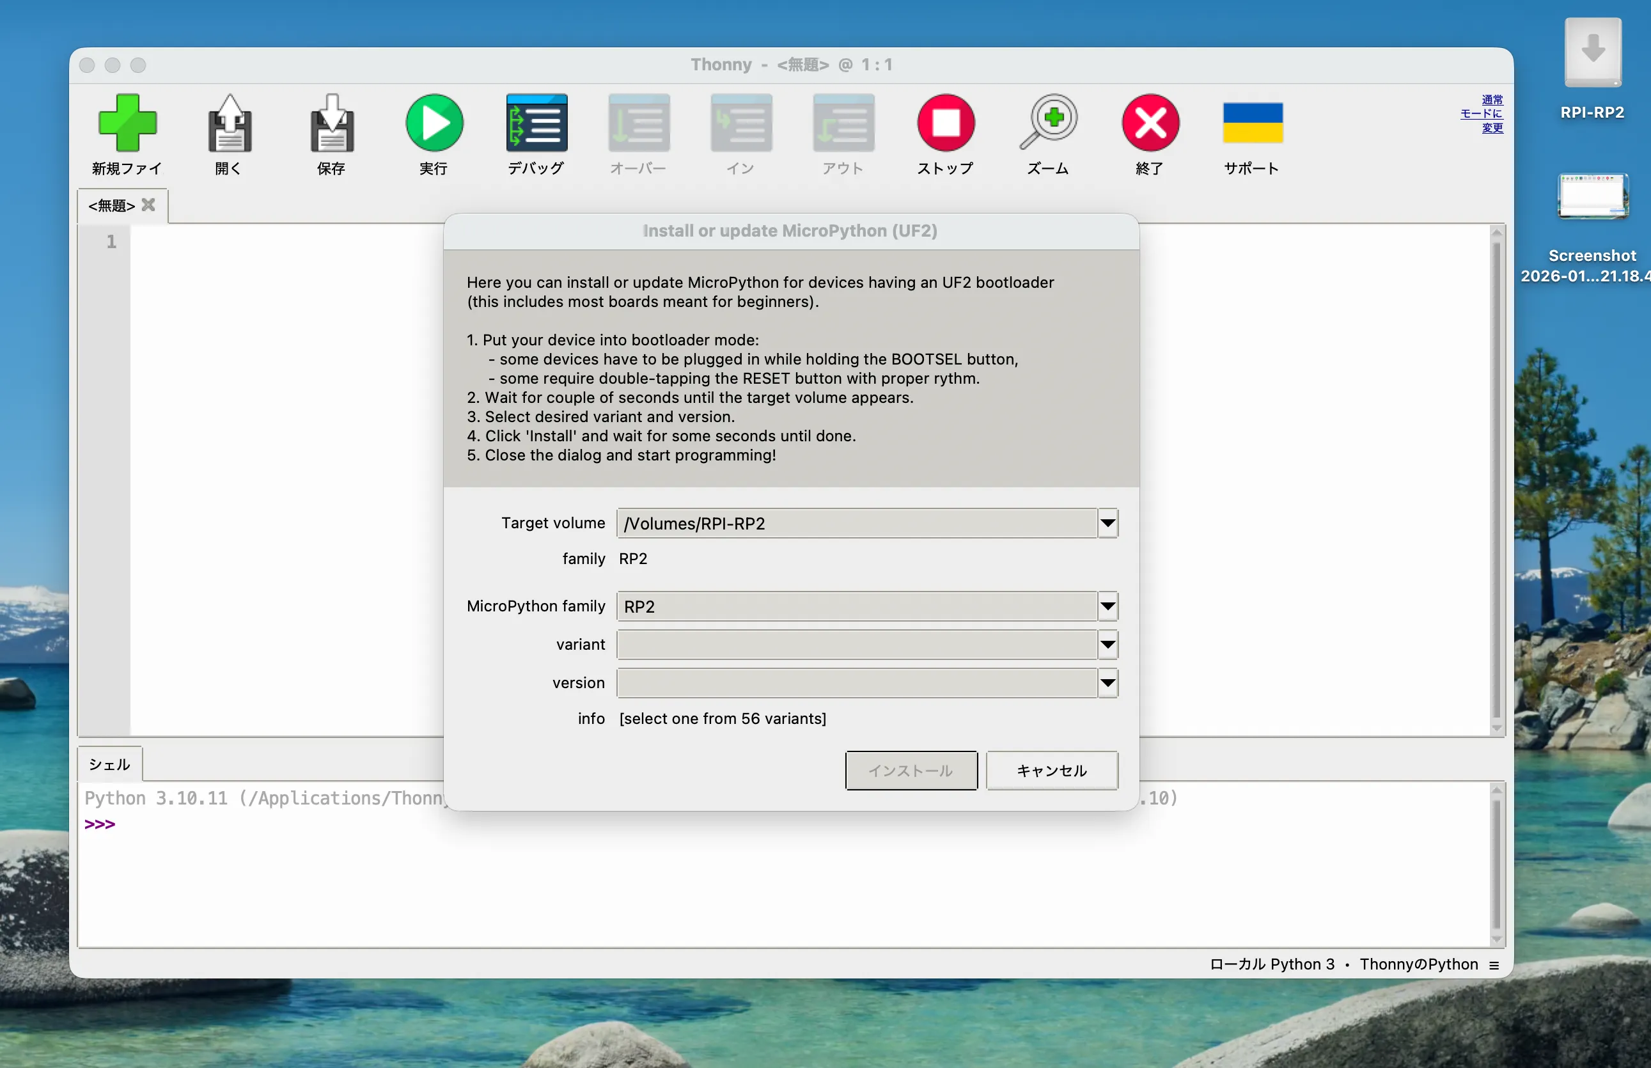Image resolution: width=1651 pixels, height=1068 pixels.
Task: Click the キャンセル cancel button
Action: tap(1051, 771)
